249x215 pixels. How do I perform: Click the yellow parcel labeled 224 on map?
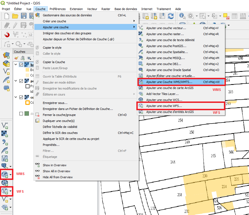pyautogui.click(x=224, y=186)
